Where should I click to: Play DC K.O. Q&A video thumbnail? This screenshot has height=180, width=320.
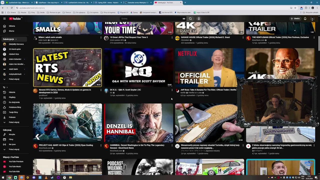(138, 67)
